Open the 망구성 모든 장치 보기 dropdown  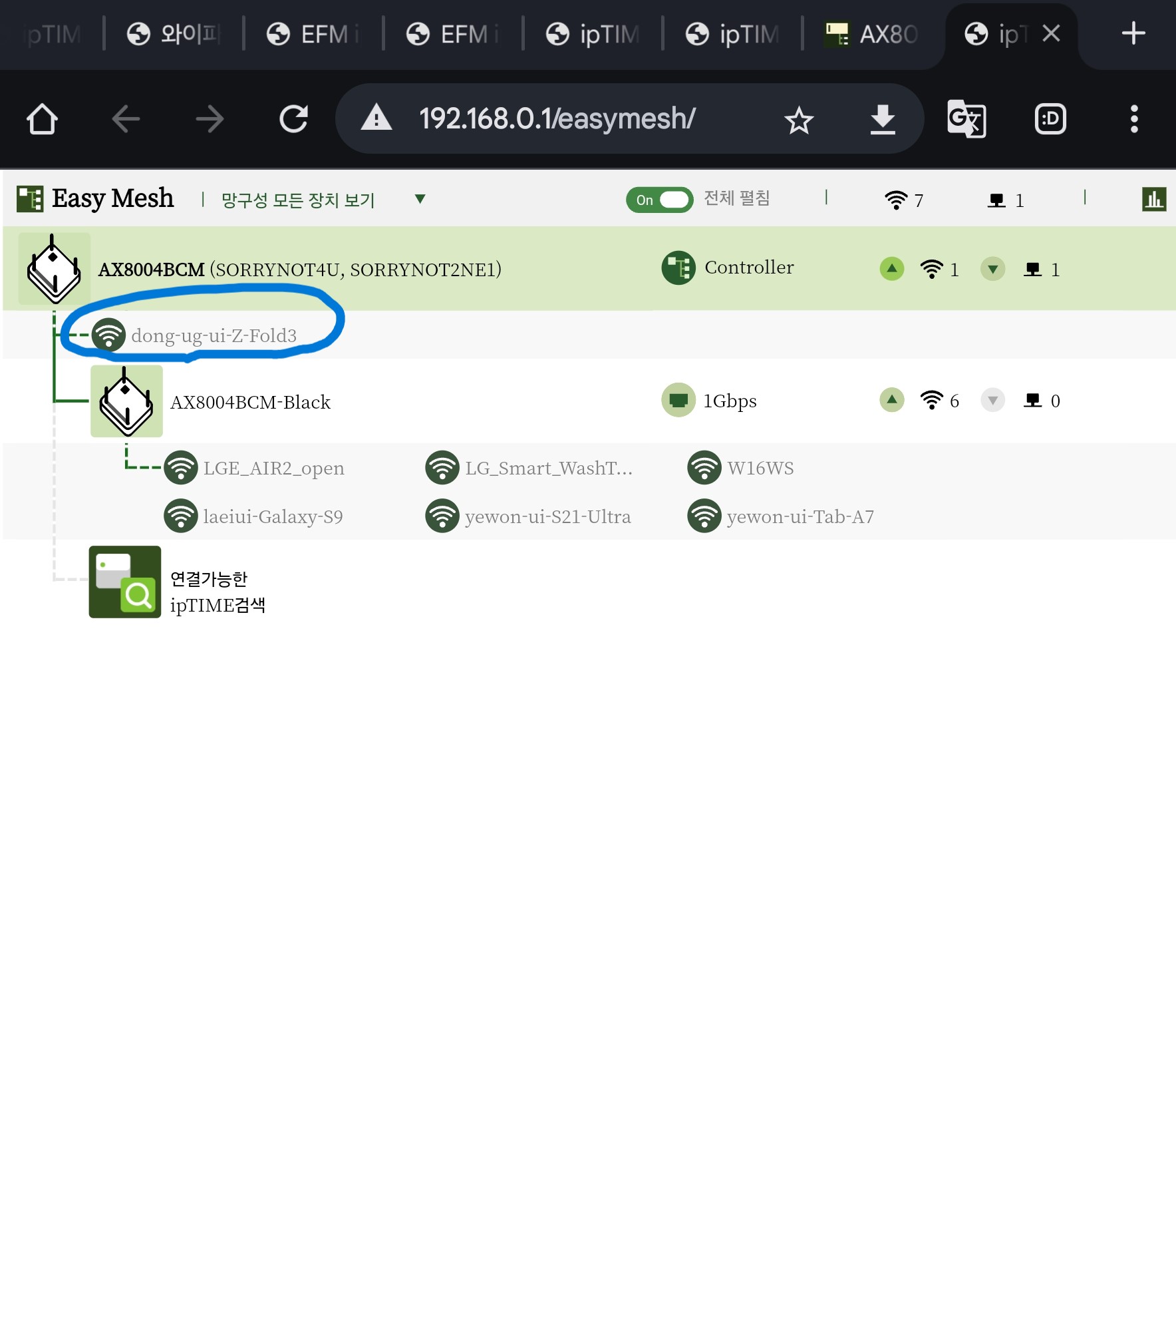323,200
